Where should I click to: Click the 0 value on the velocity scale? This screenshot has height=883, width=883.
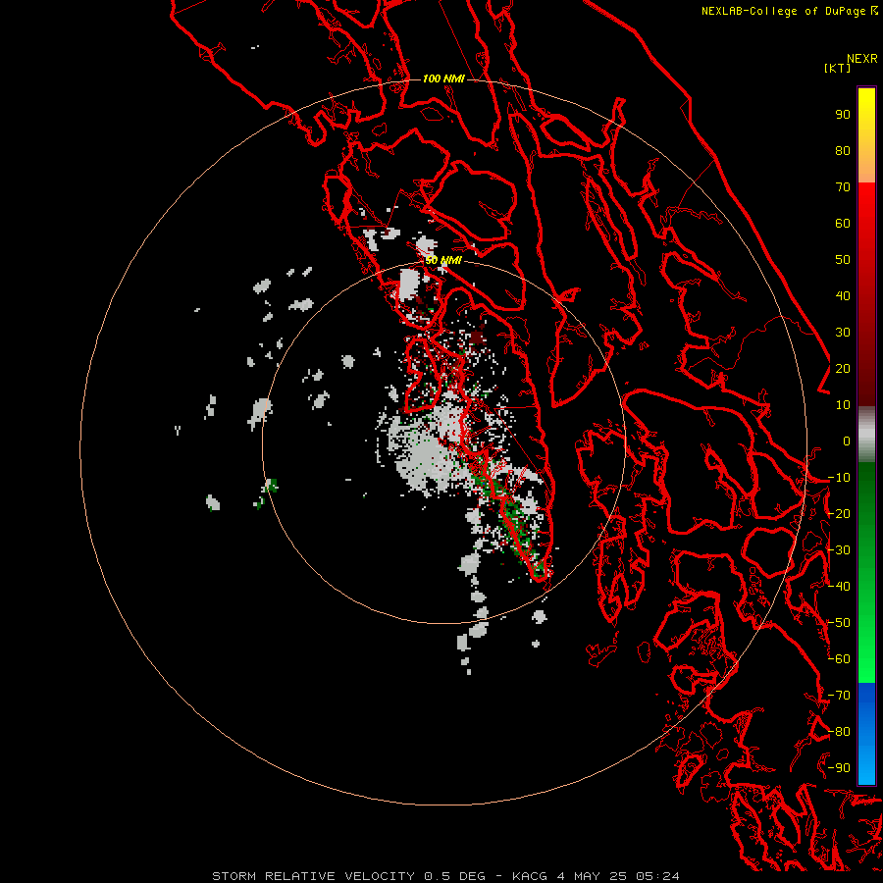pyautogui.click(x=847, y=441)
